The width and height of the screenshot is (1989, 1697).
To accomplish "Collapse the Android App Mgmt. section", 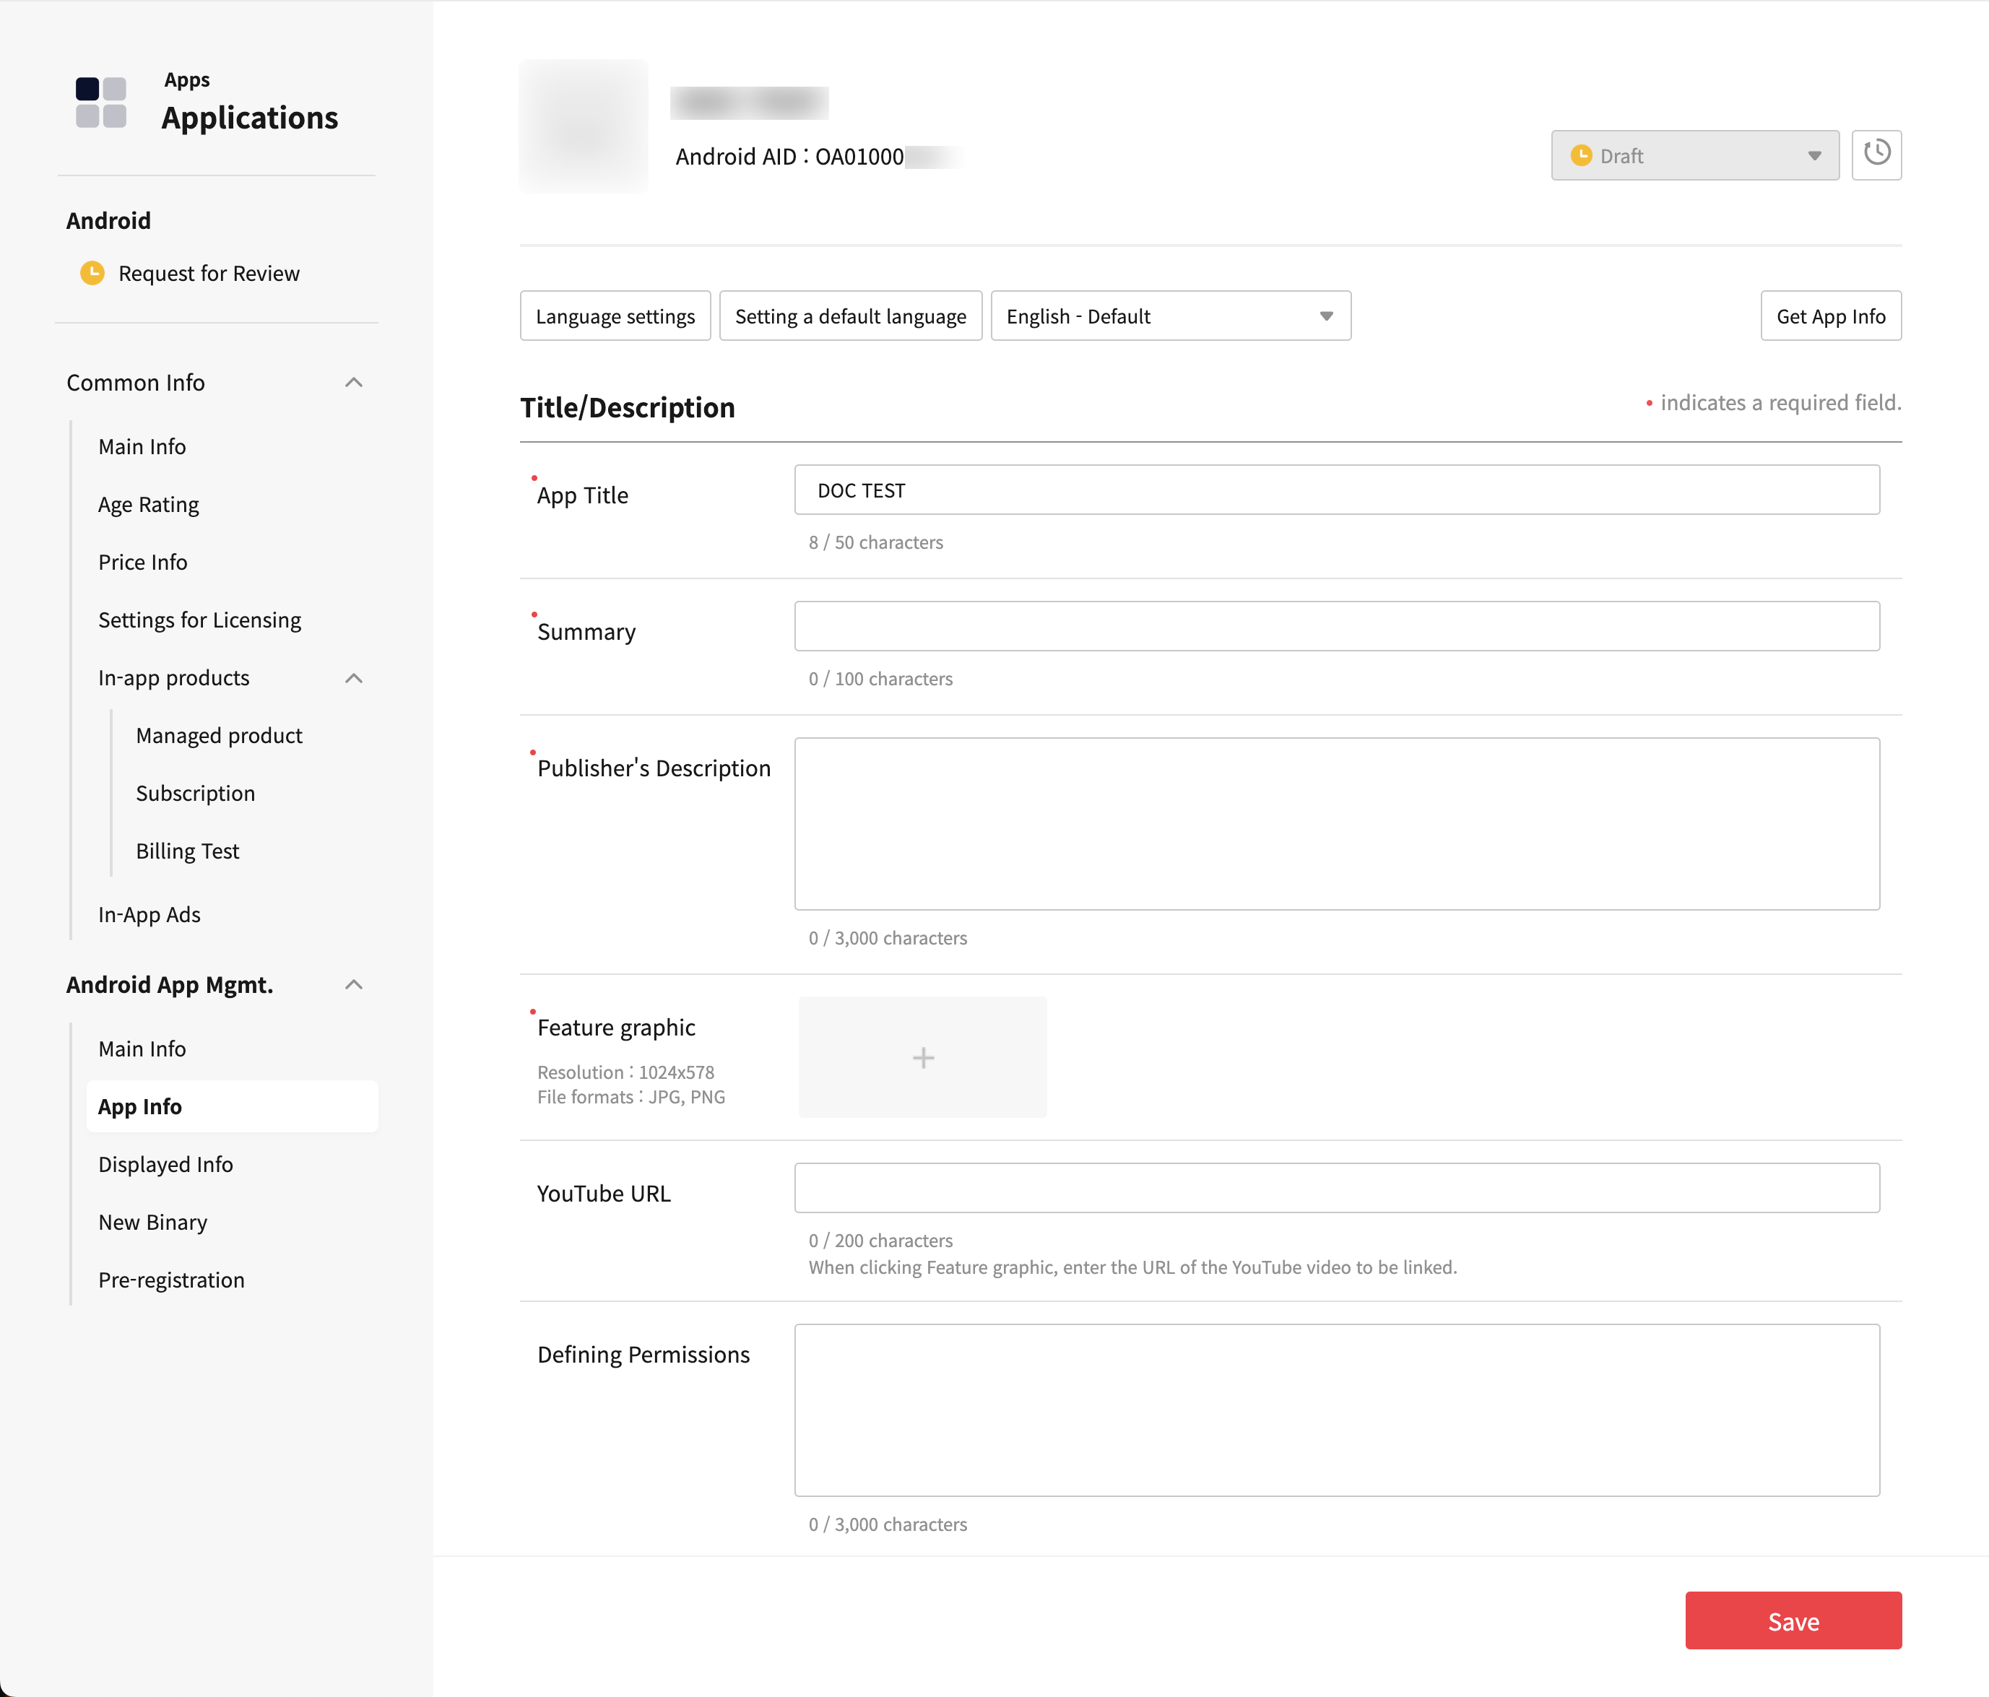I will (353, 986).
